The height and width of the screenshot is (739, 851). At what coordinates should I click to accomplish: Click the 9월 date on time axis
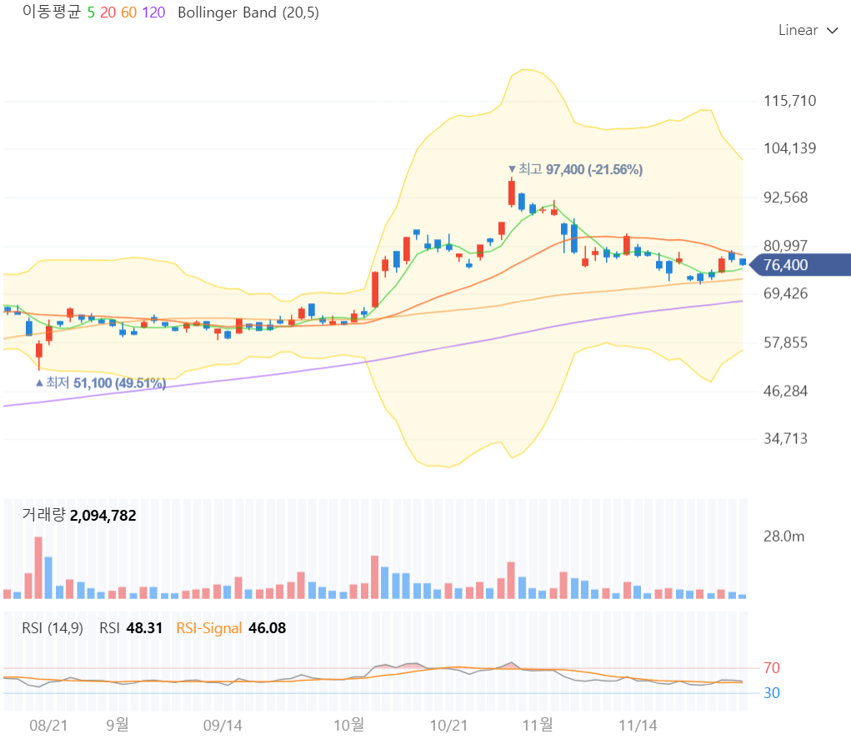(x=118, y=725)
